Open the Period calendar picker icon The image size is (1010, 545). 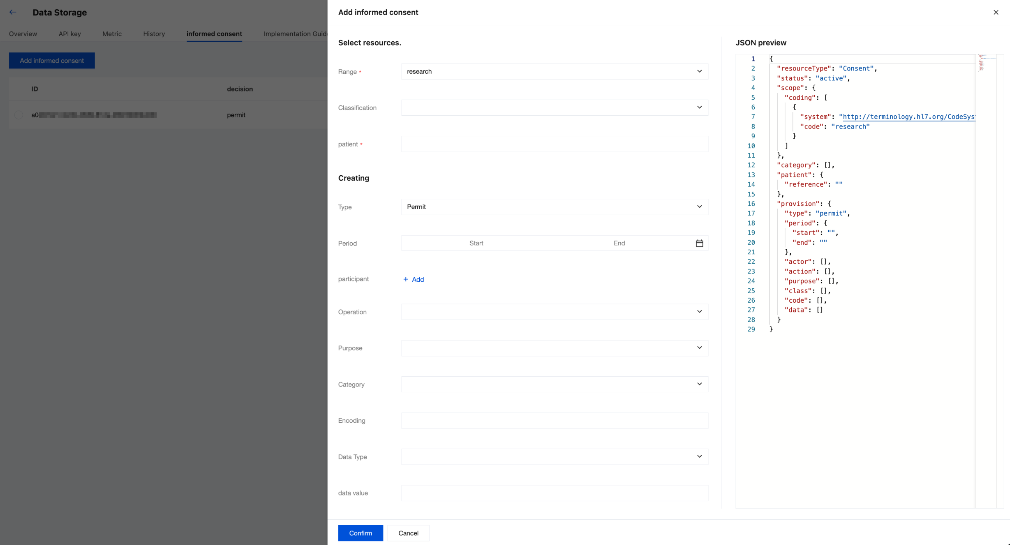click(699, 243)
